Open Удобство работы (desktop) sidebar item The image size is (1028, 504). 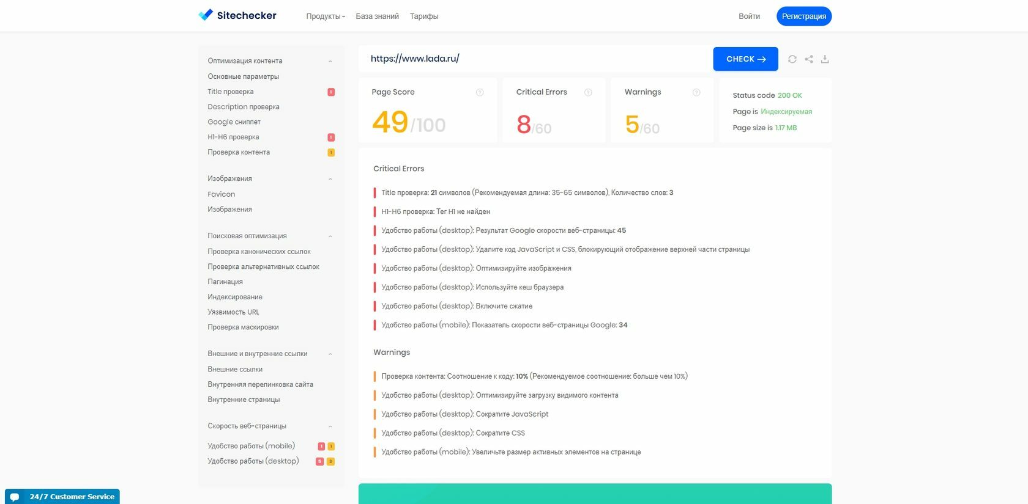tap(253, 461)
